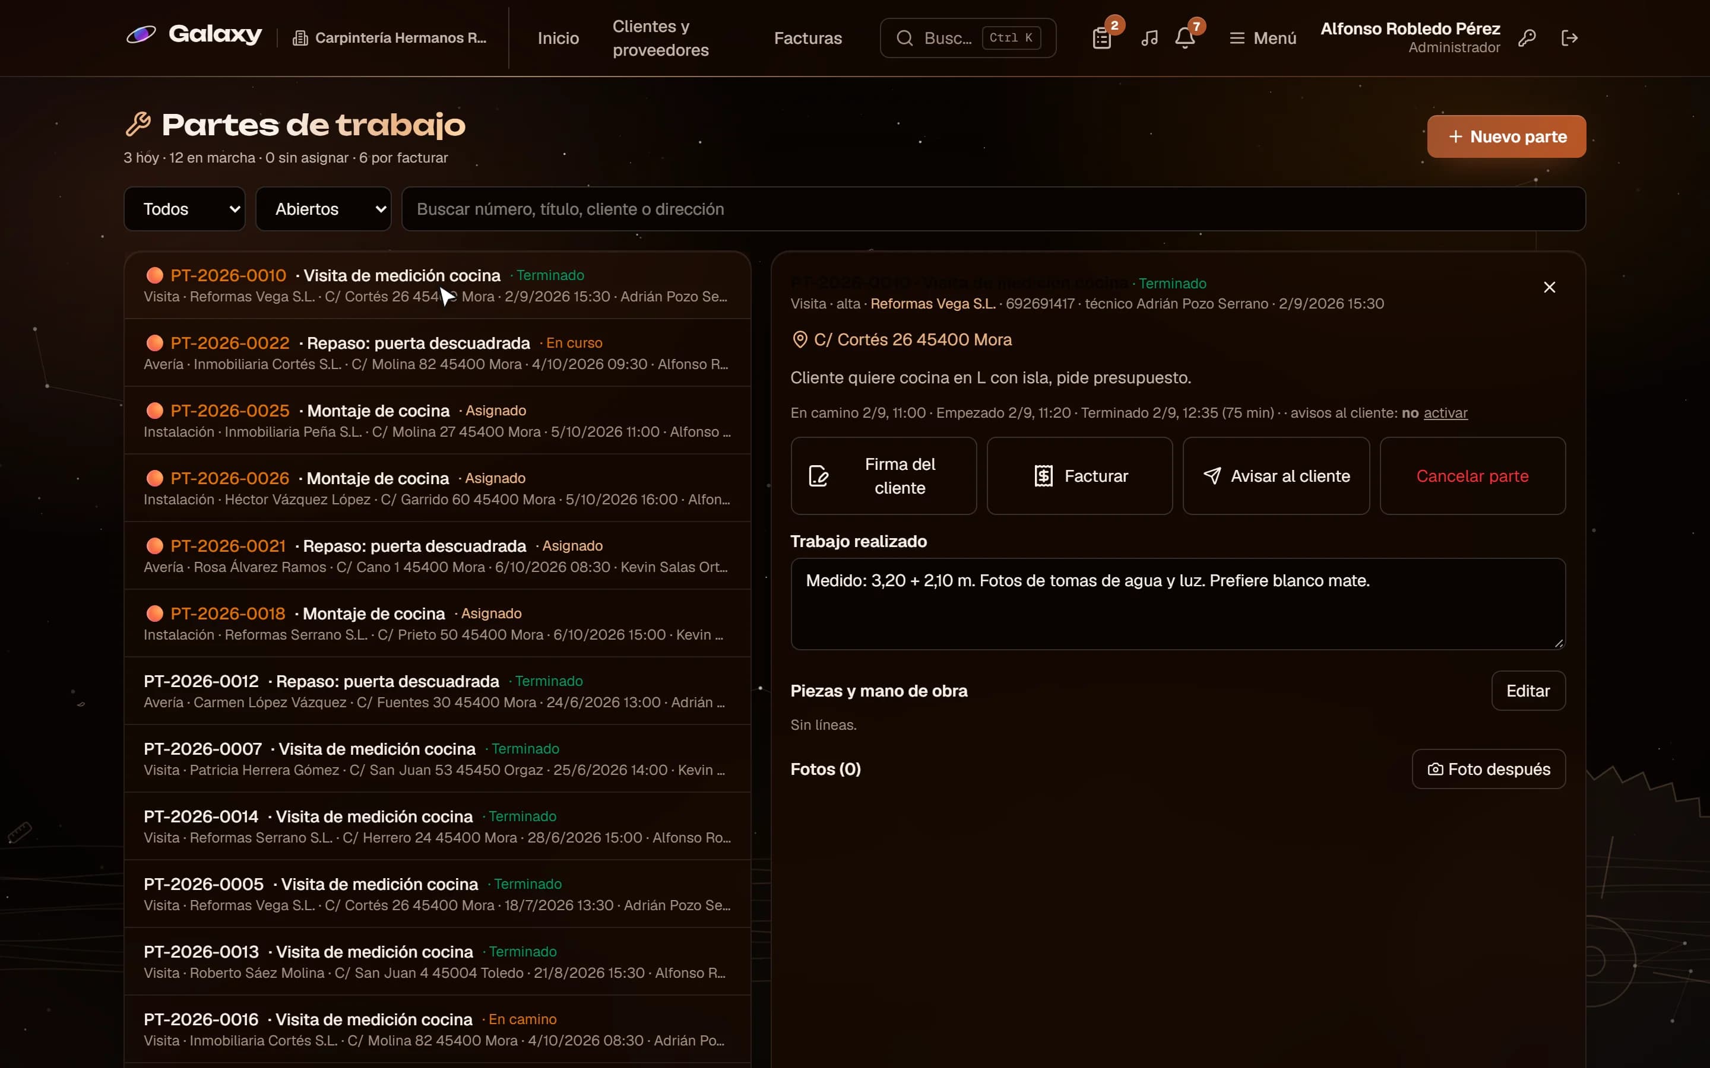Click the activar link for client notices
This screenshot has height=1068, width=1710.
coord(1445,412)
